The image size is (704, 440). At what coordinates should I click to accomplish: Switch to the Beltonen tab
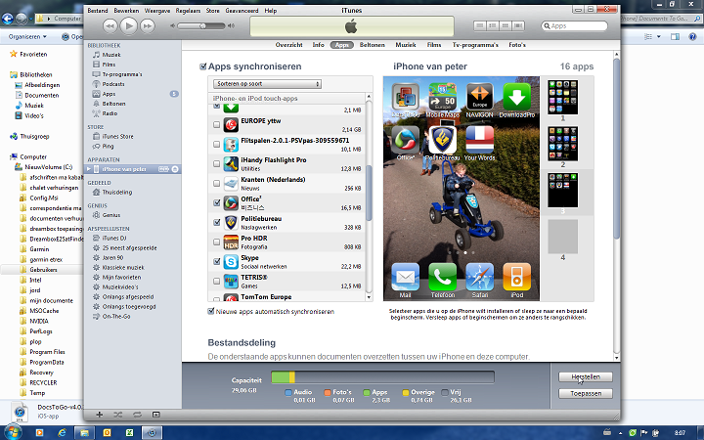[373, 45]
